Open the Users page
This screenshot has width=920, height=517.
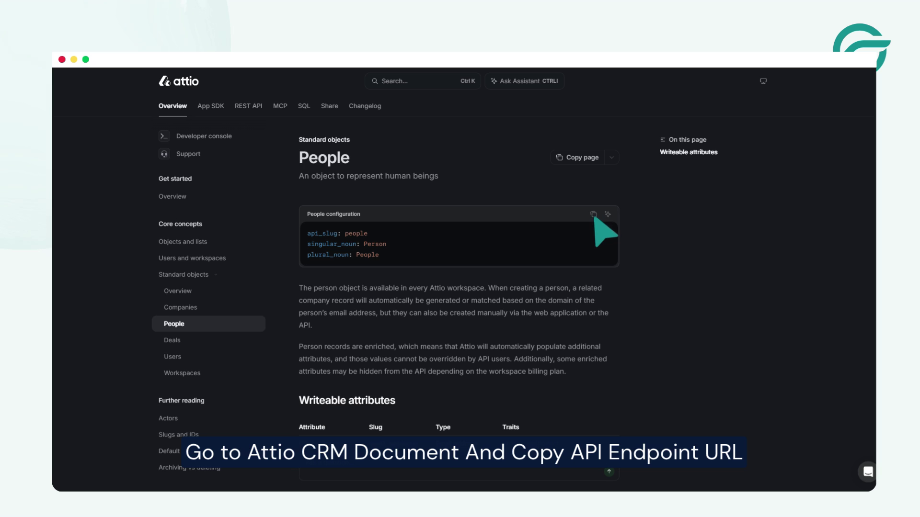click(172, 357)
